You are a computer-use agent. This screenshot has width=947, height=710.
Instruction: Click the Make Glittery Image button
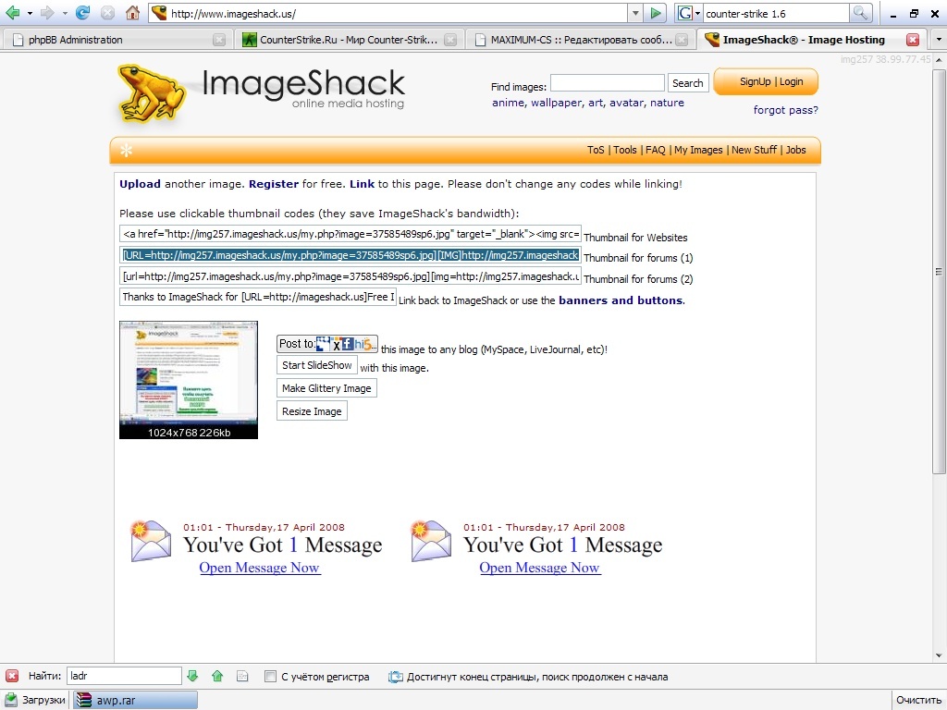[326, 388]
